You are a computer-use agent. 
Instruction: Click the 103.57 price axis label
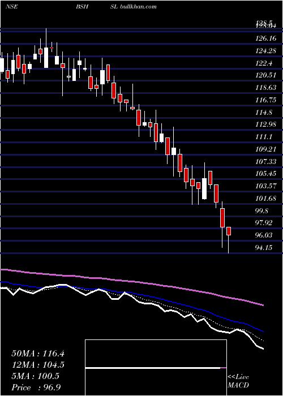click(266, 186)
